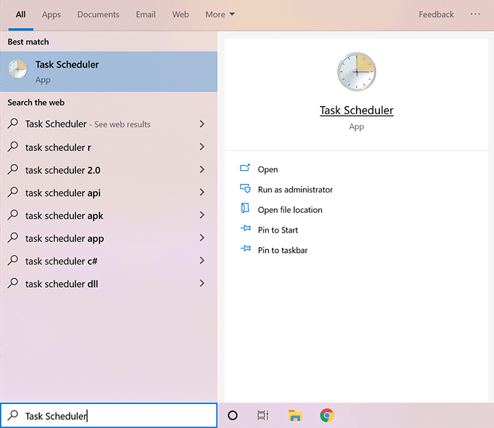
Task: Open Cortana circle on the taskbar
Action: 232,416
